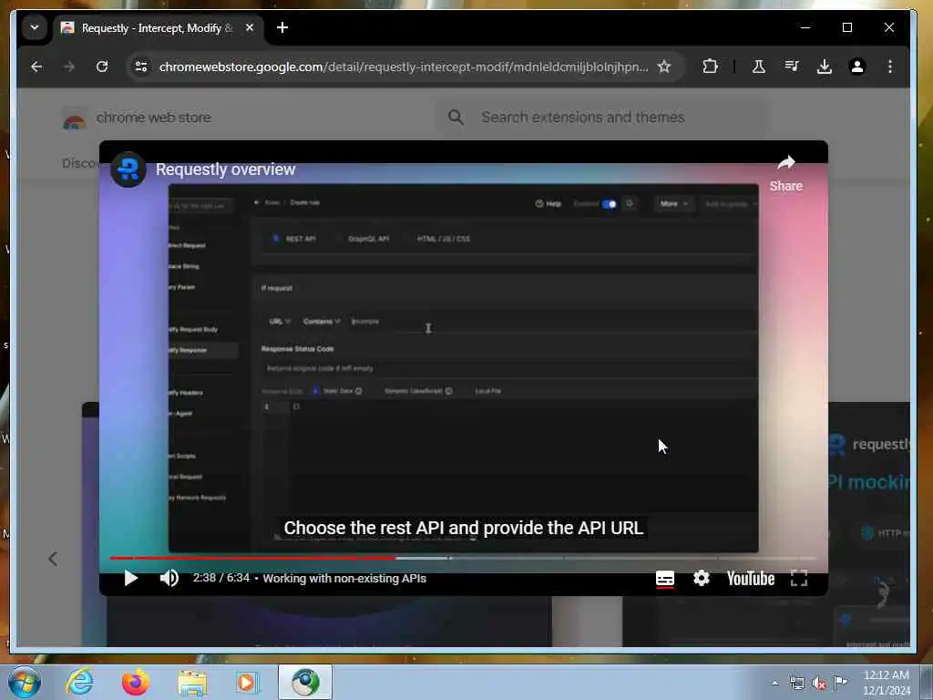
Task: Open the taskbar clock 12:12 AM
Action: point(886,683)
